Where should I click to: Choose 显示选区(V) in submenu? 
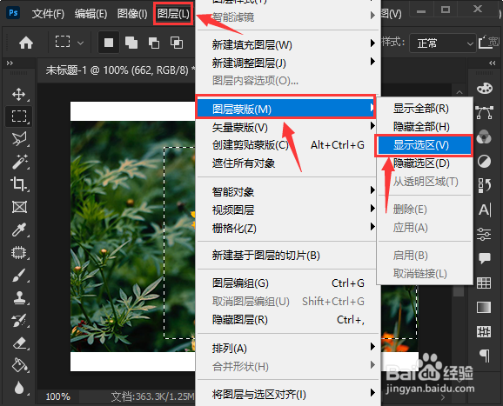tap(424, 145)
